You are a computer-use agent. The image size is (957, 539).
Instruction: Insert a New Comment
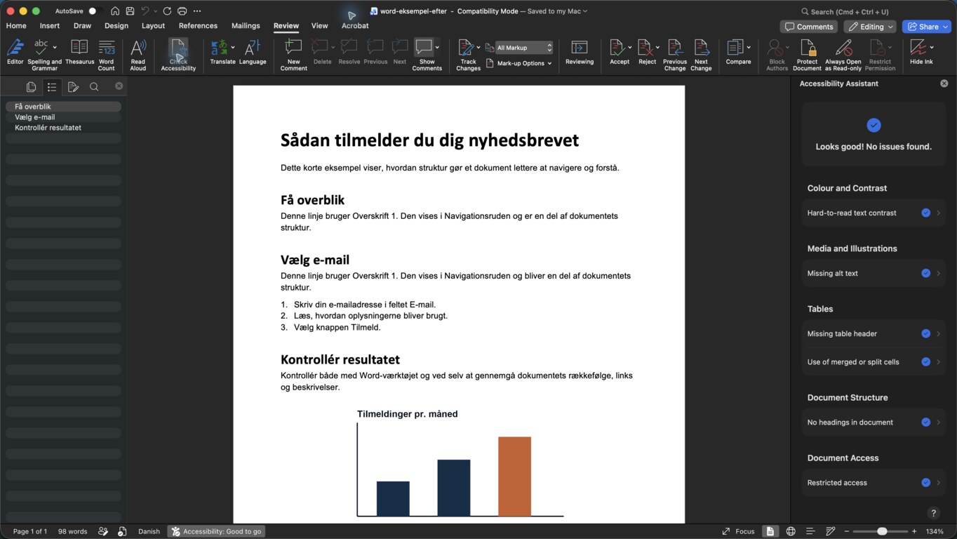pos(293,55)
